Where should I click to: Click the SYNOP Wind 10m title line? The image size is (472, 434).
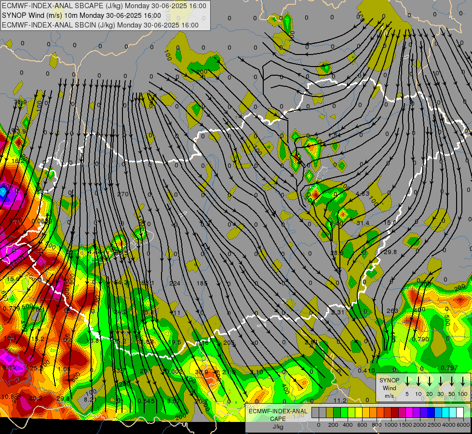(81, 15)
